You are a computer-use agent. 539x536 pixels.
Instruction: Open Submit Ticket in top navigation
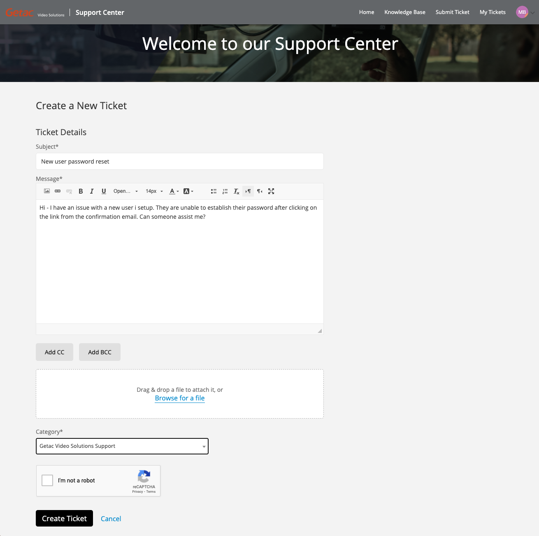[x=453, y=12]
